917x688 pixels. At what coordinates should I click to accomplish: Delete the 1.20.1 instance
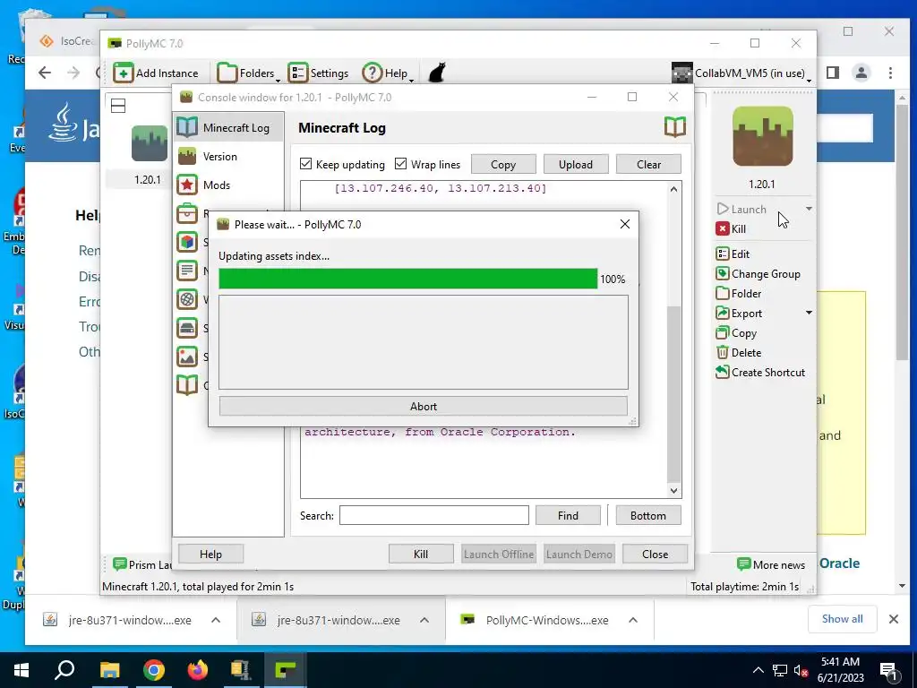(x=739, y=353)
